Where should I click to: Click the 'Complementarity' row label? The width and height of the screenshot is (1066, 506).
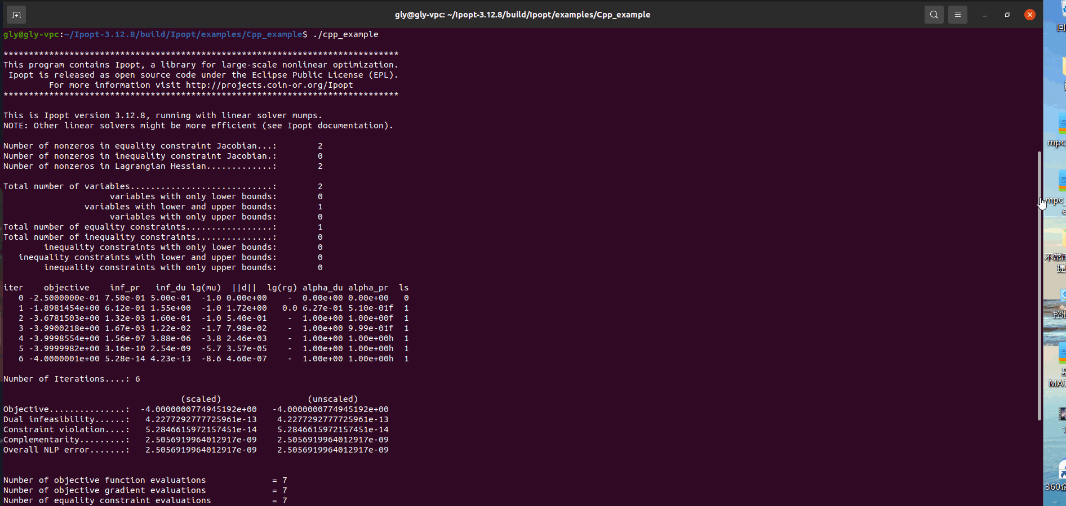66,440
